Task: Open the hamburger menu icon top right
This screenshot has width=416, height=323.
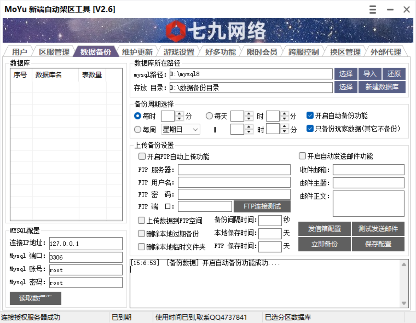Action: [x=372, y=9]
